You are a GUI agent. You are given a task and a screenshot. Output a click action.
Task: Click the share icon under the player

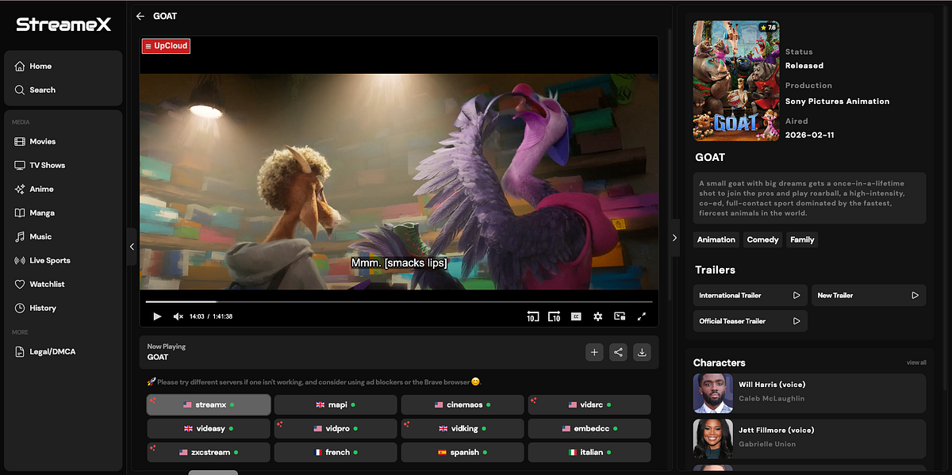618,352
